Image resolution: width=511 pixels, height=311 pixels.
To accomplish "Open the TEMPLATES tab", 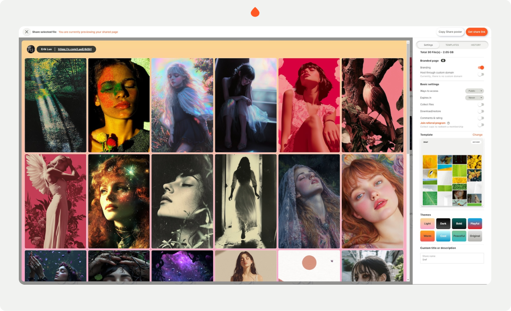I will click(x=452, y=45).
